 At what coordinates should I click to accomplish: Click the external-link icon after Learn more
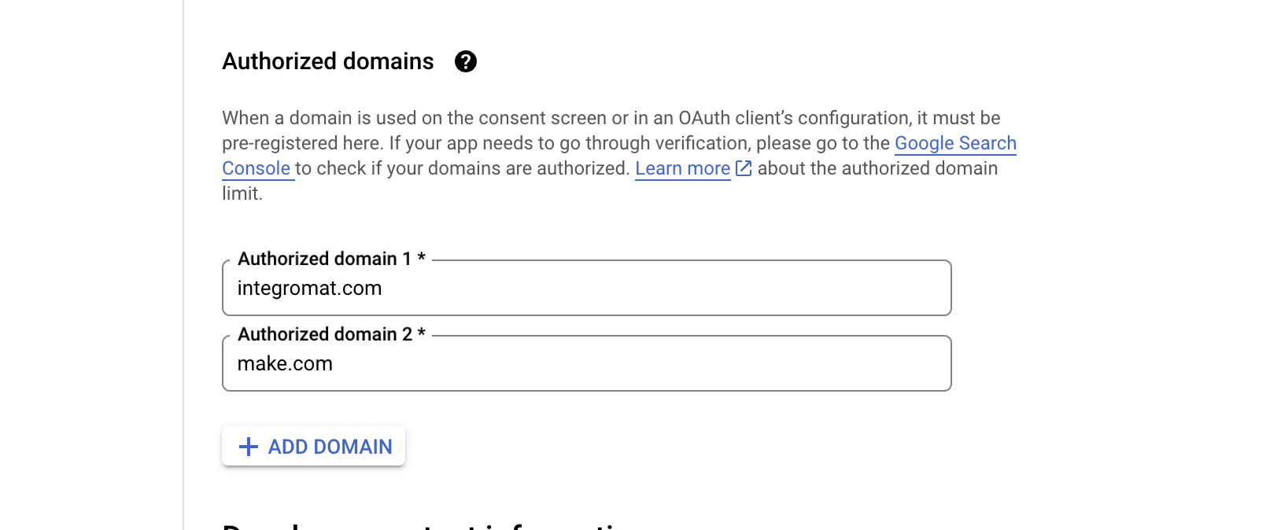(x=744, y=168)
